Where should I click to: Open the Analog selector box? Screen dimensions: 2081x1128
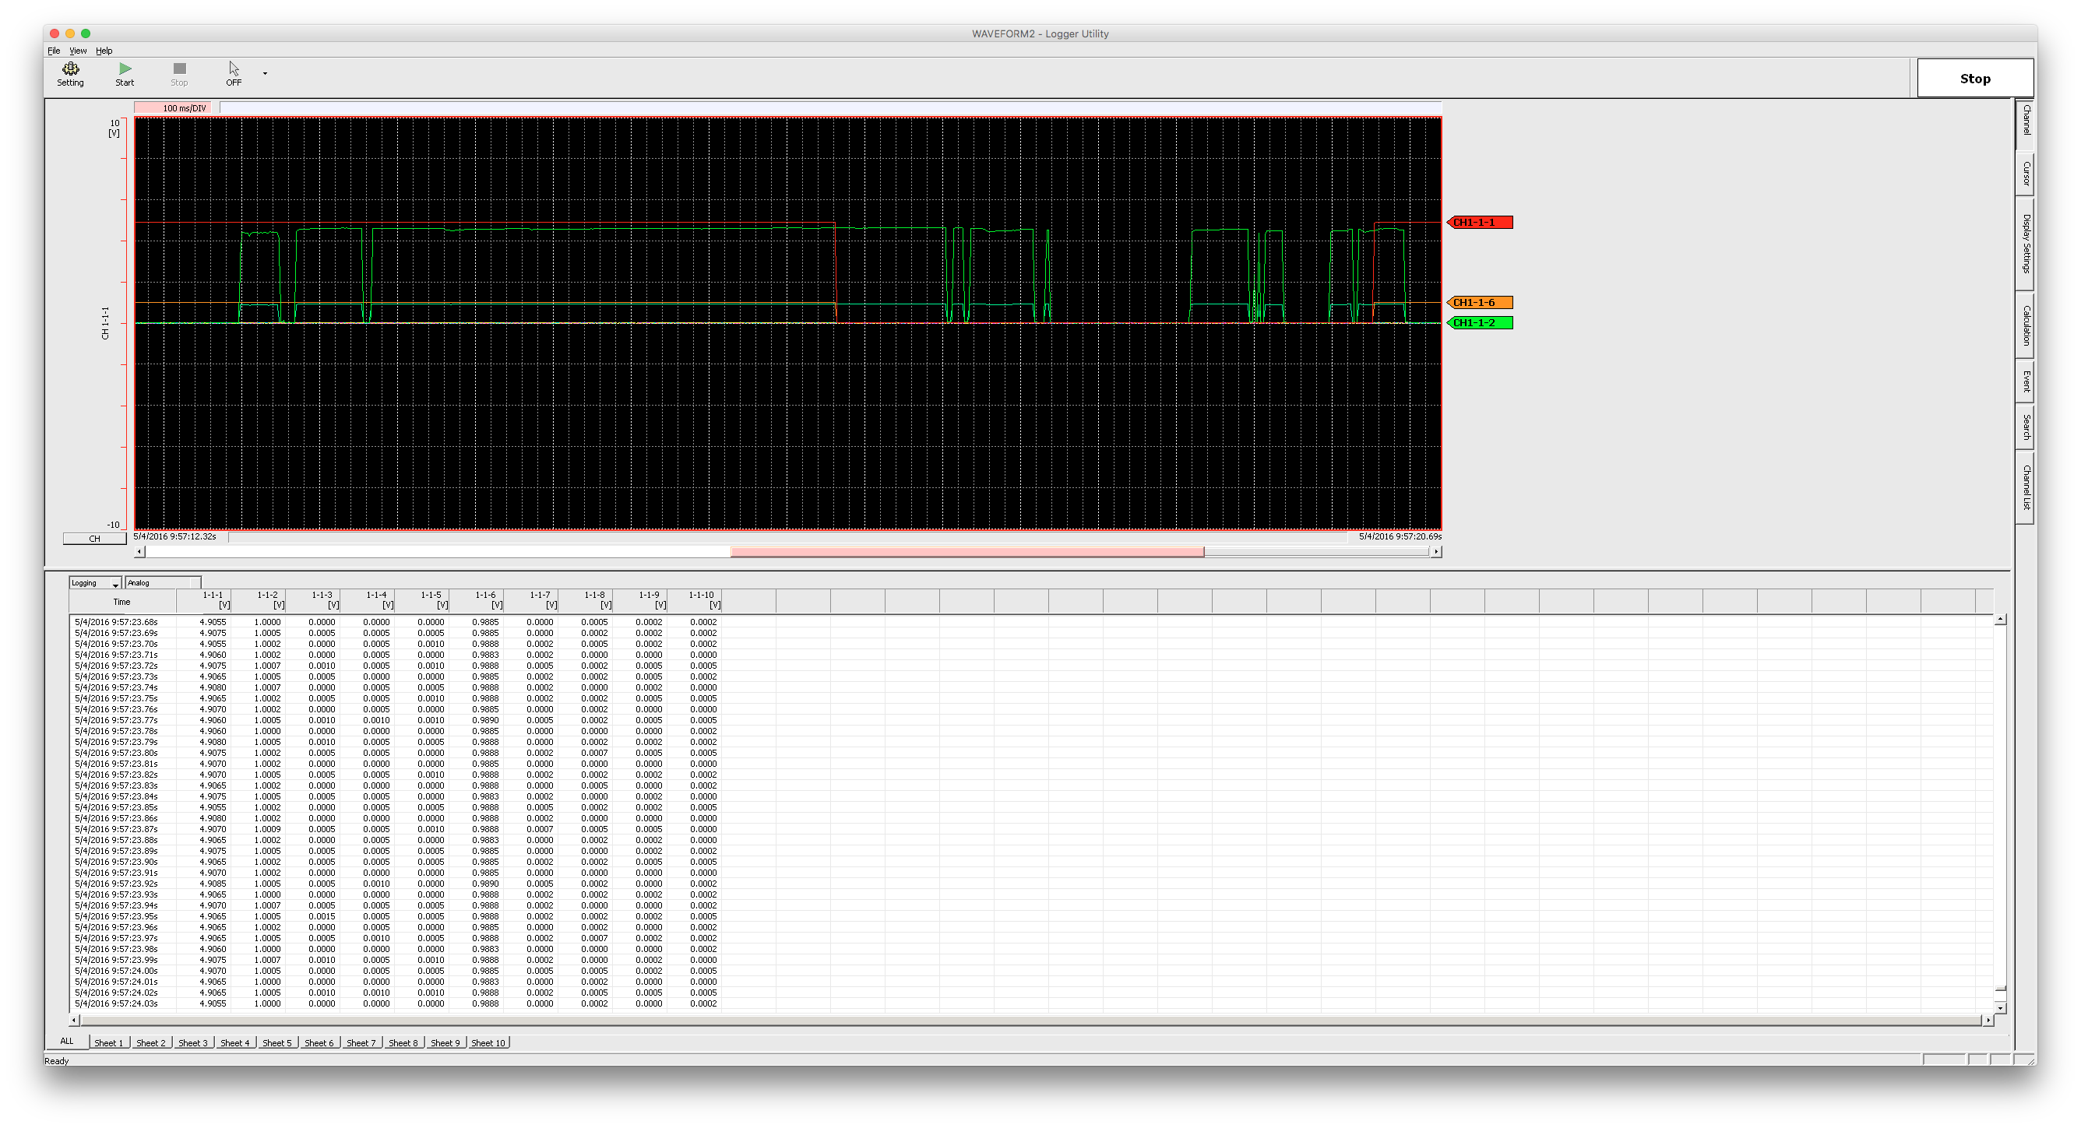tap(164, 582)
